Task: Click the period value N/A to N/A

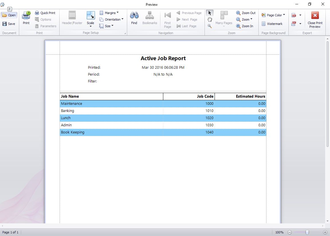Action: (163, 74)
